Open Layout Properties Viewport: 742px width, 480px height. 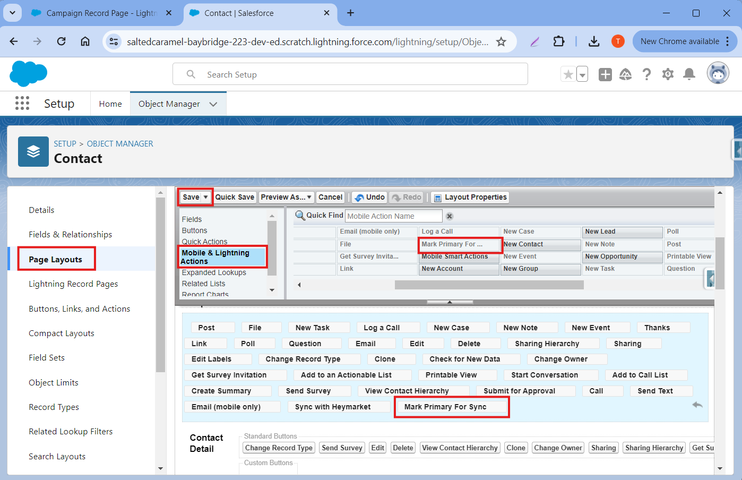tap(470, 197)
